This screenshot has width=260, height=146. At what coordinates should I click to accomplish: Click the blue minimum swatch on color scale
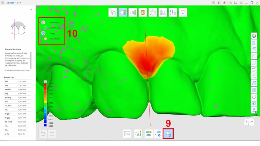click(45, 125)
